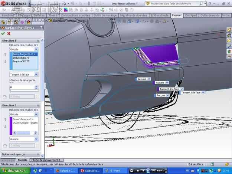Switch to the Surfaces tab
The height and width of the screenshot is (174, 232).
click(x=39, y=15)
